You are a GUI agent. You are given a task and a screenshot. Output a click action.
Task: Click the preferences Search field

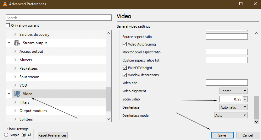58,18
